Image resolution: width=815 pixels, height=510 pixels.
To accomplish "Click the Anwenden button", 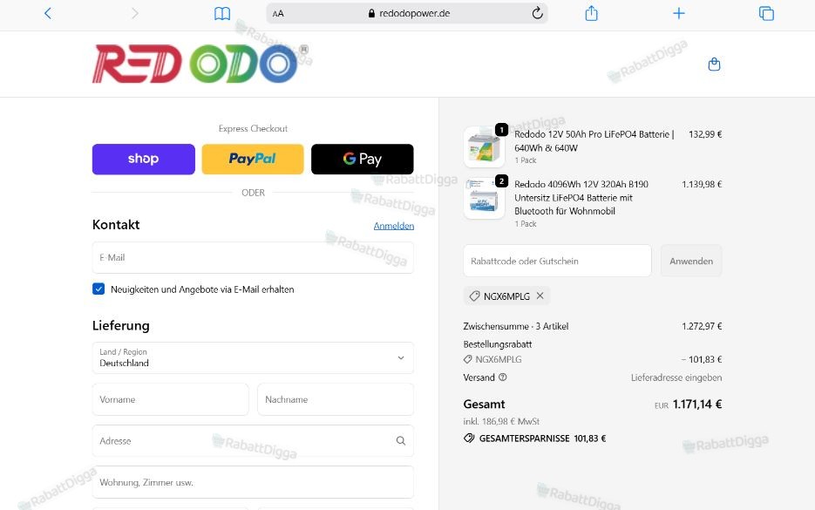I will pos(691,261).
